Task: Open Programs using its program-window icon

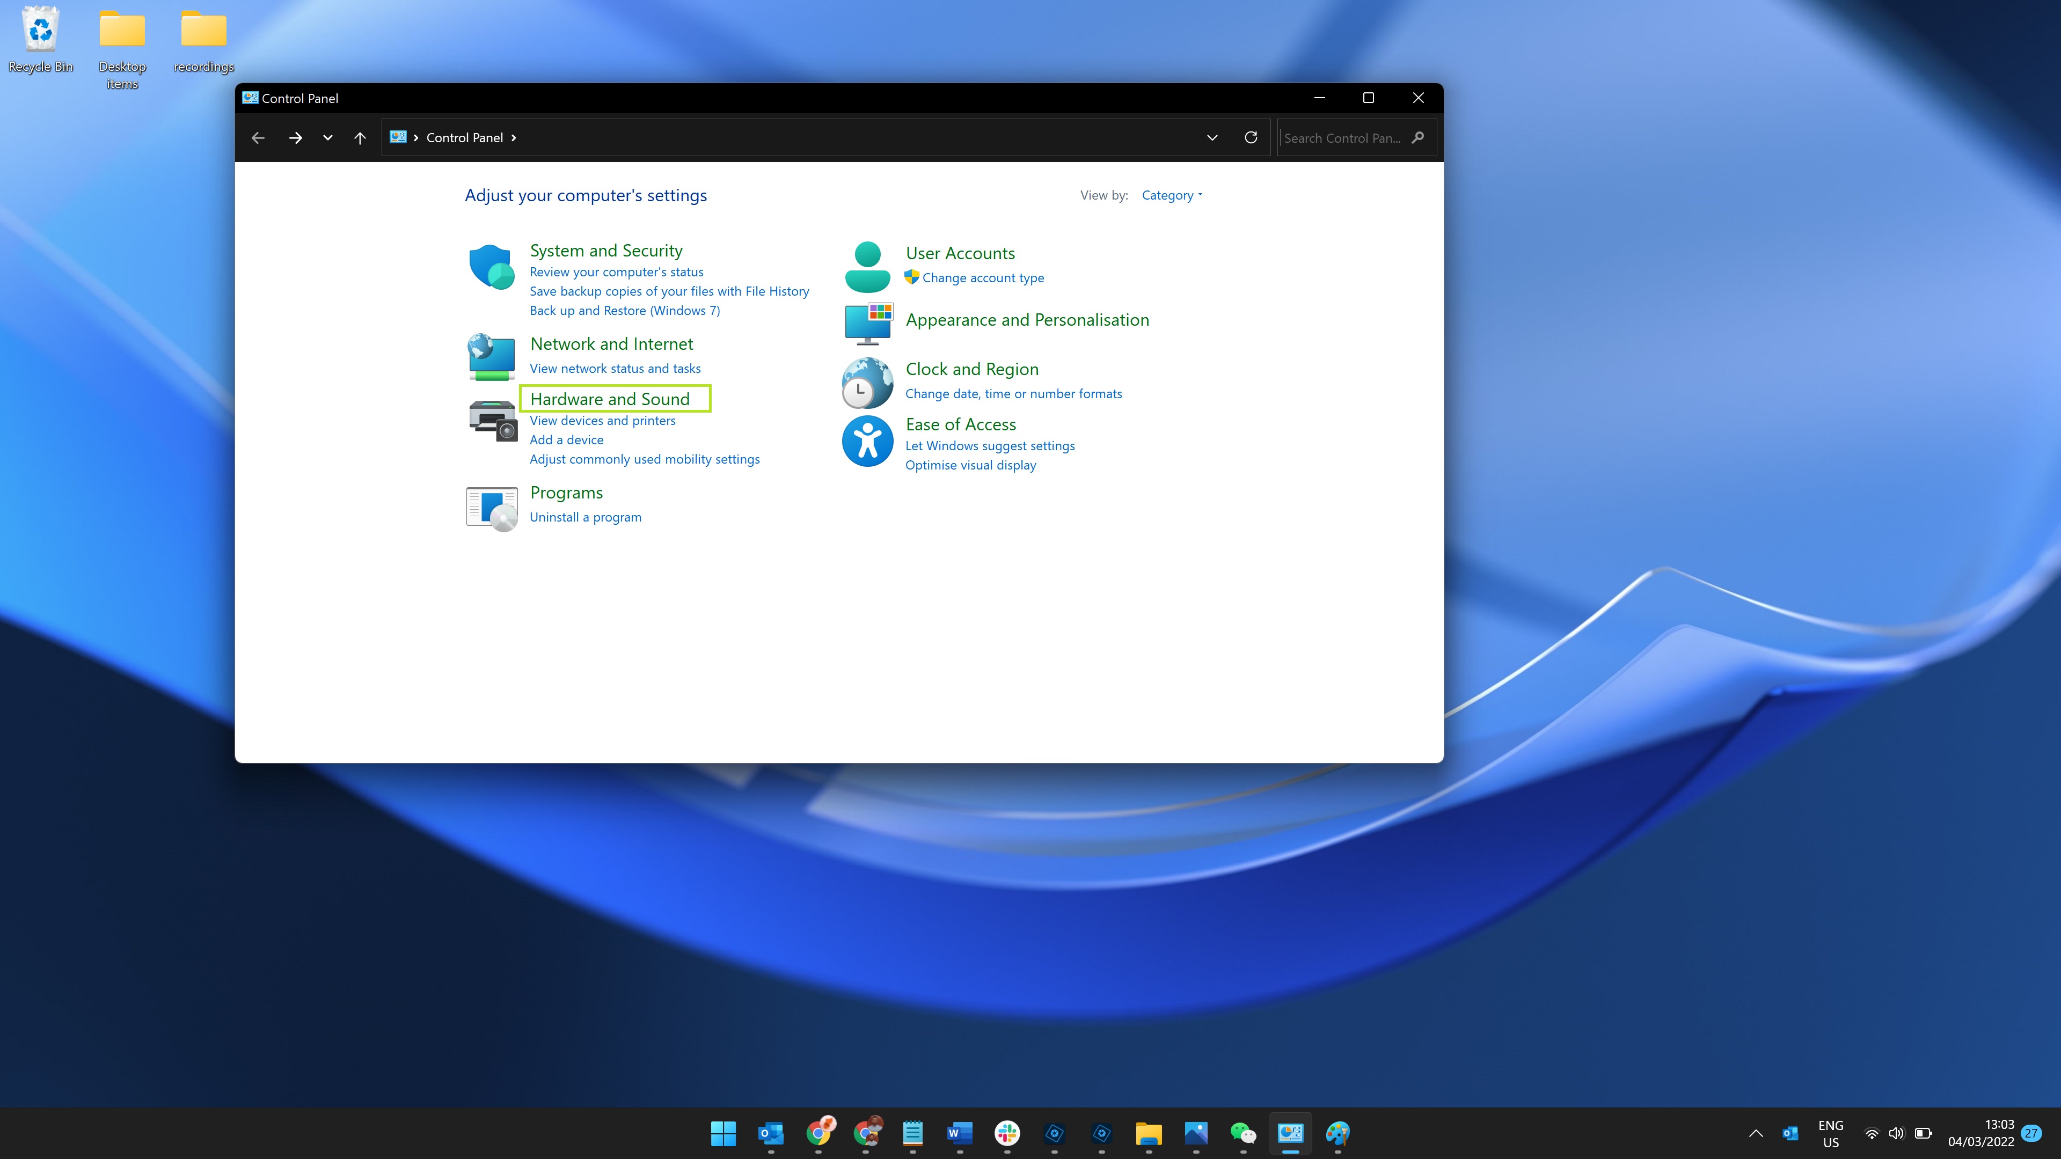Action: pyautogui.click(x=491, y=507)
